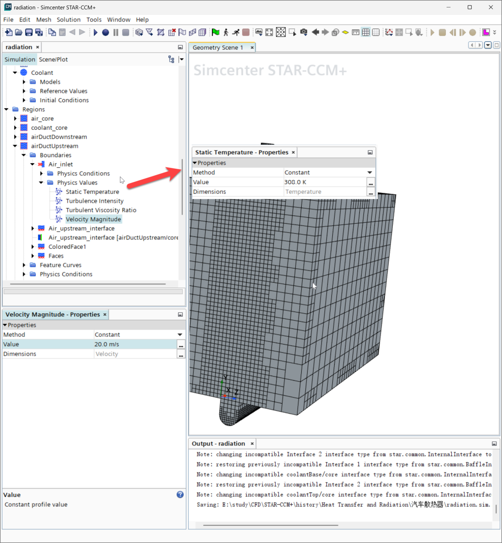Open the editor button for the 308.0 K value
The image size is (502, 543).
point(371,182)
